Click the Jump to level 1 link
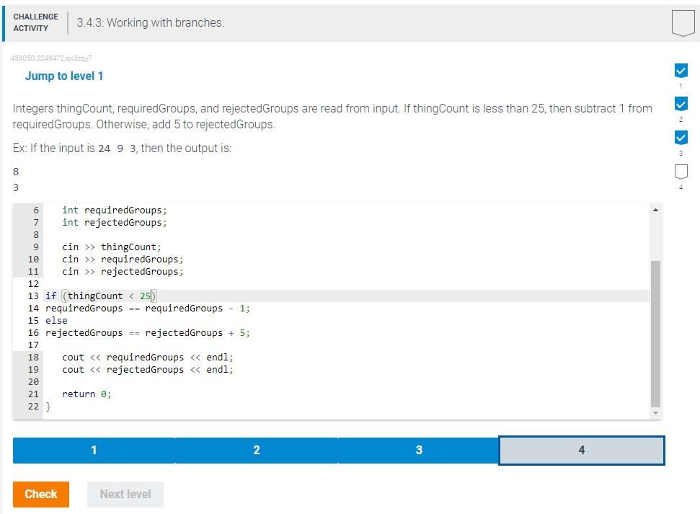Screen dimensions: 700x514 coord(65,76)
